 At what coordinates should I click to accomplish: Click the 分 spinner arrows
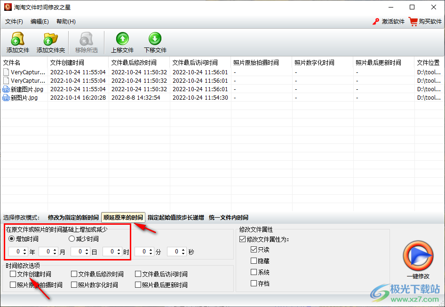151,252
